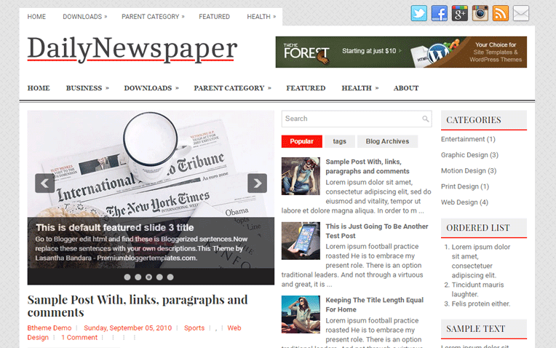Open thumbnail of Sample Post With links

click(301, 176)
